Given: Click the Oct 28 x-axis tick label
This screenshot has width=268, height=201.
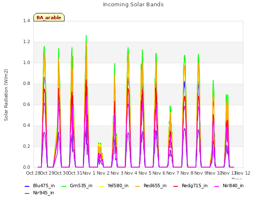Looking at the screenshot, I should point(33,173).
